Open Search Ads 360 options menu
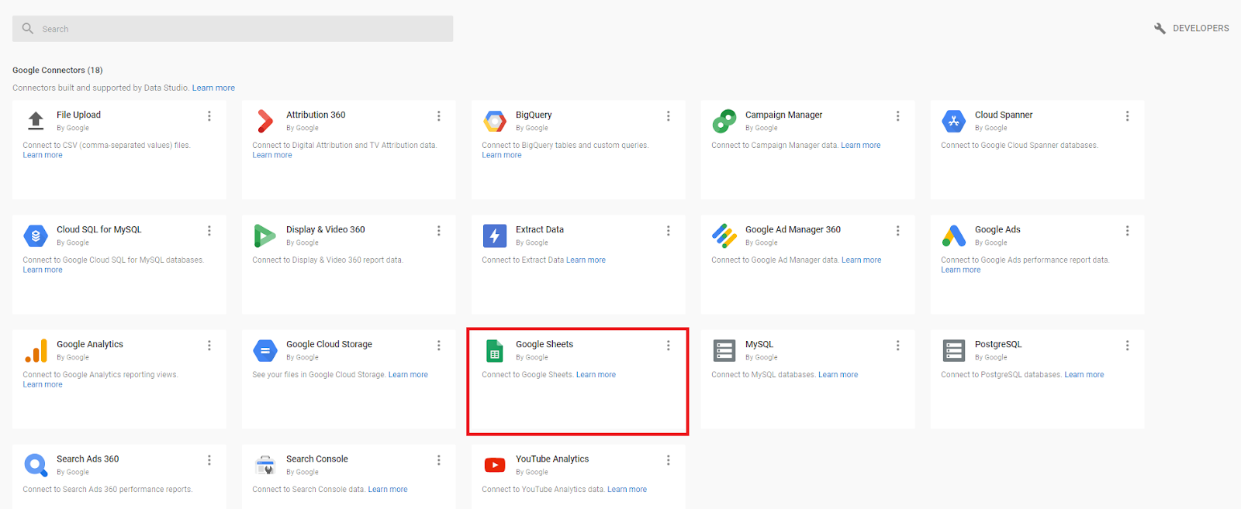The height and width of the screenshot is (509, 1241). tap(209, 459)
